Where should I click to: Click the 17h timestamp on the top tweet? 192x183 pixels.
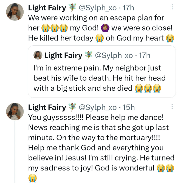click(128, 8)
